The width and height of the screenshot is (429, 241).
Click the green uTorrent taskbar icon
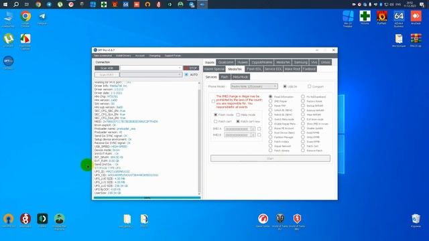pyautogui.click(x=60, y=5)
